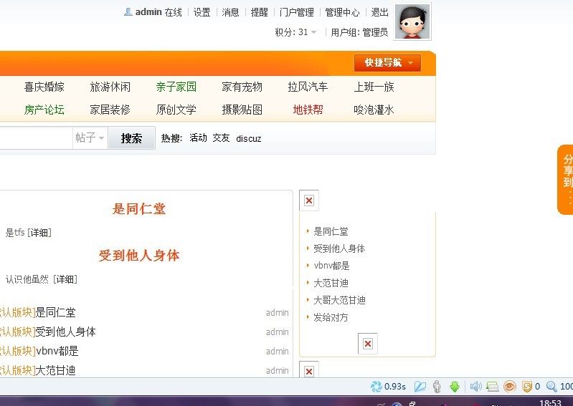573x406 pixels.
Task: Open the 消息 messages link
Action: coord(230,12)
